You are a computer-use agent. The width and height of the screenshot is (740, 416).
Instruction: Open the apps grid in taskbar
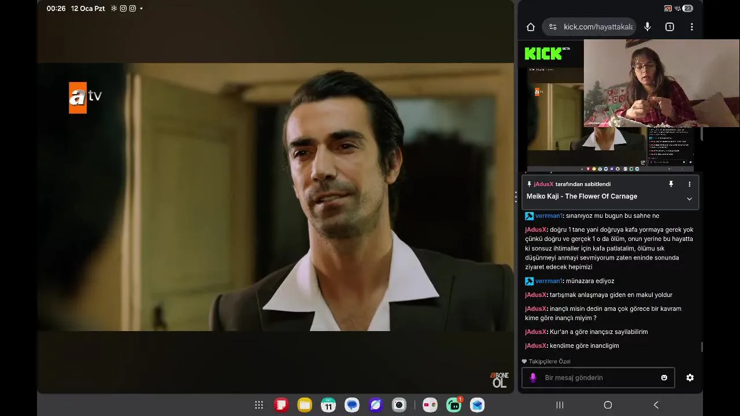(x=259, y=405)
